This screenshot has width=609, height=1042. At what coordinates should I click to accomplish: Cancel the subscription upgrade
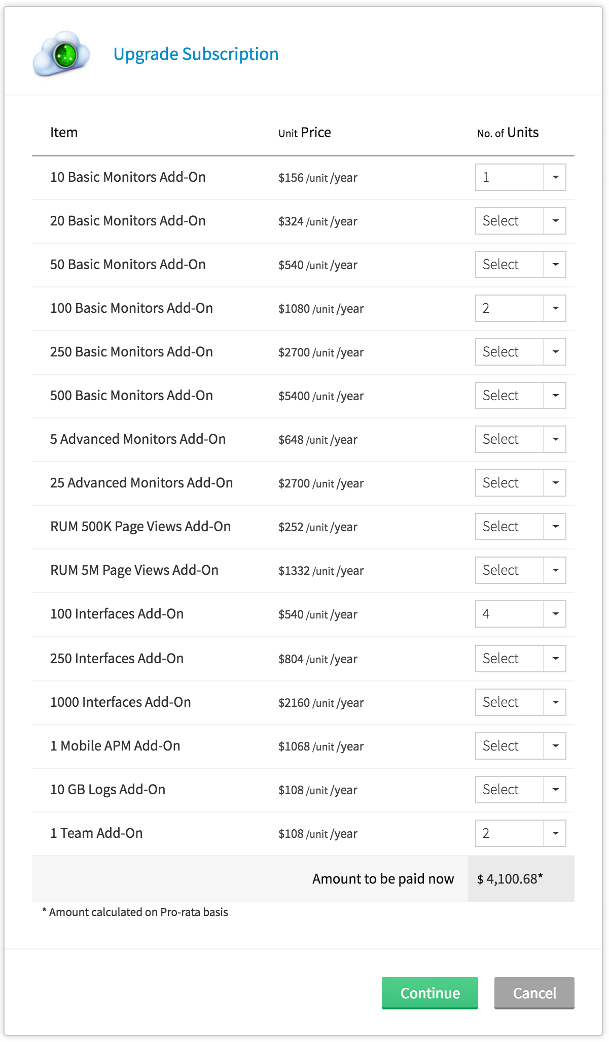534,993
